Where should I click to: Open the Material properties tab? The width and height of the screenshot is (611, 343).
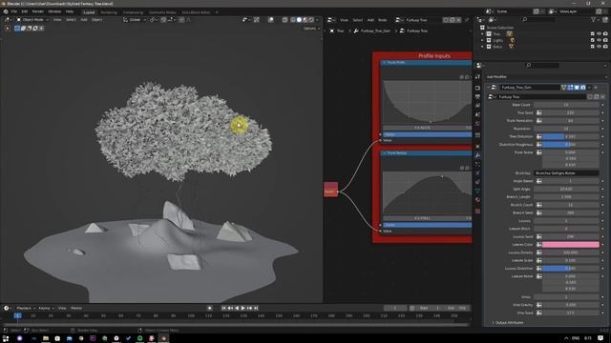pyautogui.click(x=477, y=200)
